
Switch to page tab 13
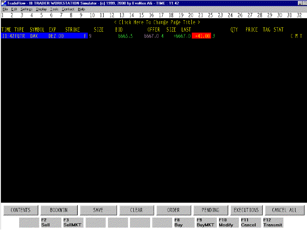click(x=122, y=15)
